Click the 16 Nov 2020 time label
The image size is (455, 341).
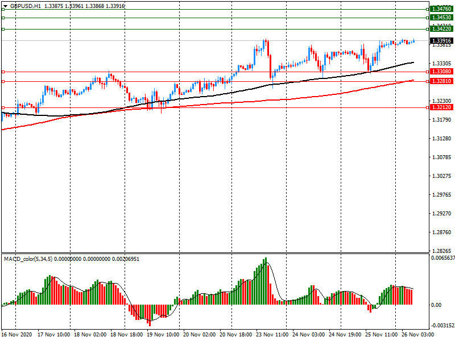coord(16,335)
